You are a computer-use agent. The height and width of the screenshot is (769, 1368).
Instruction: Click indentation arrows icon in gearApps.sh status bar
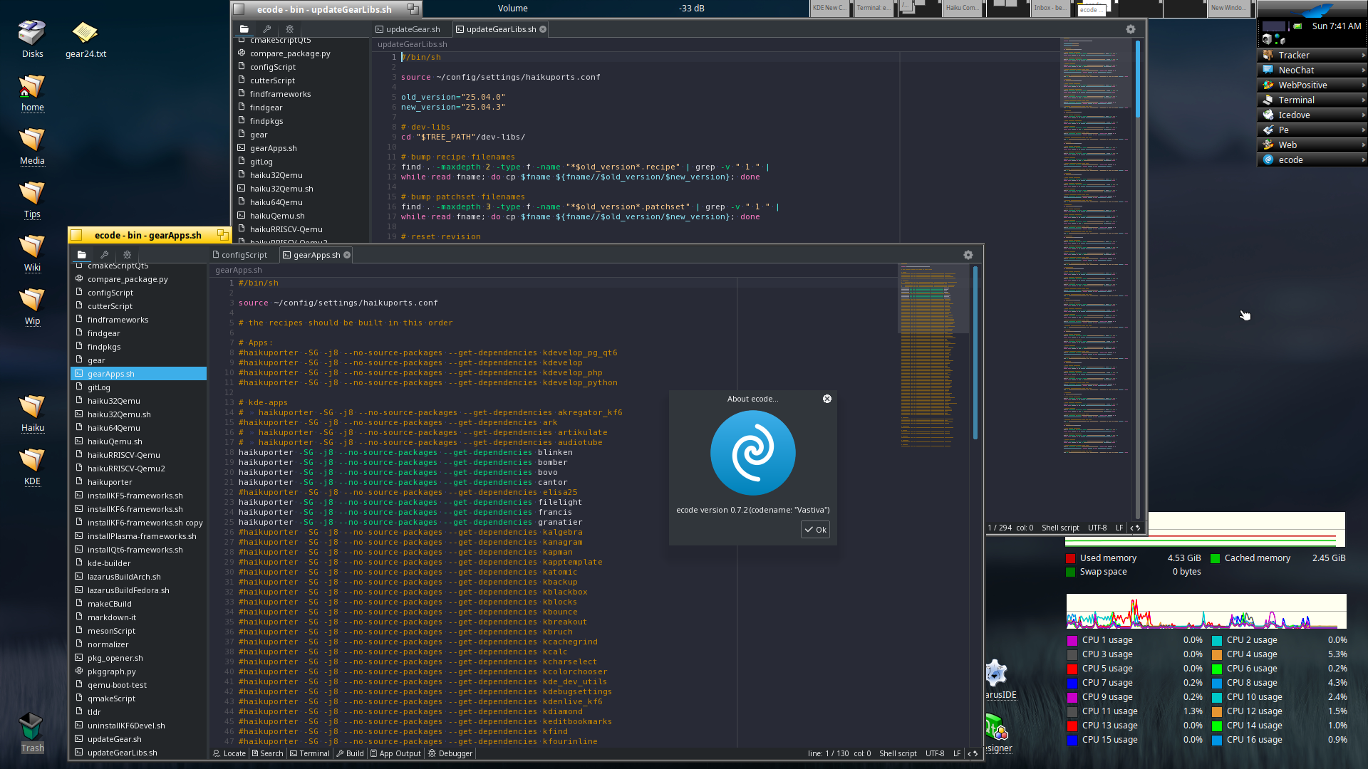(973, 753)
